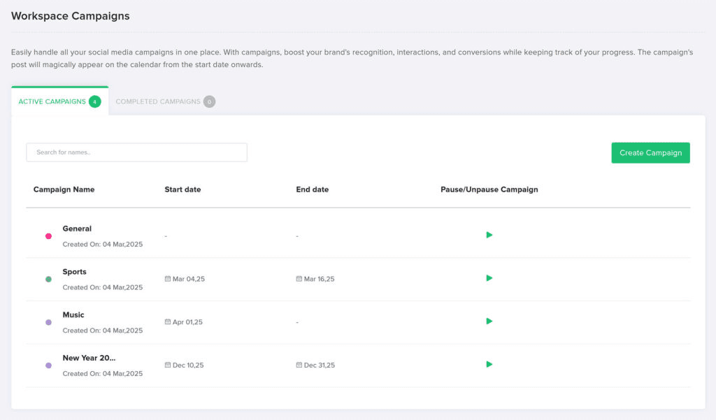This screenshot has width=716, height=420.
Task: Click the Active Campaigns count badge
Action: [95, 101]
